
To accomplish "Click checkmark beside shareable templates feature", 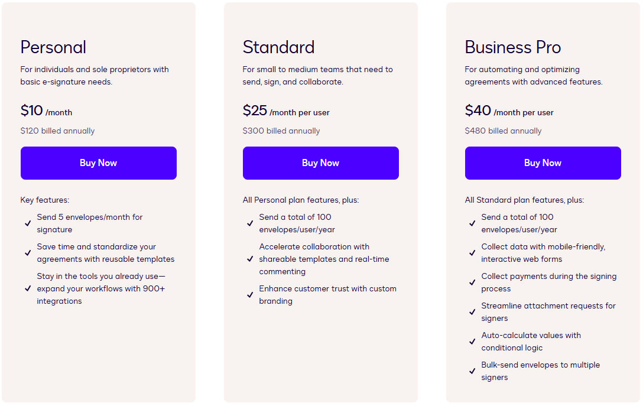I will pyautogui.click(x=250, y=259).
